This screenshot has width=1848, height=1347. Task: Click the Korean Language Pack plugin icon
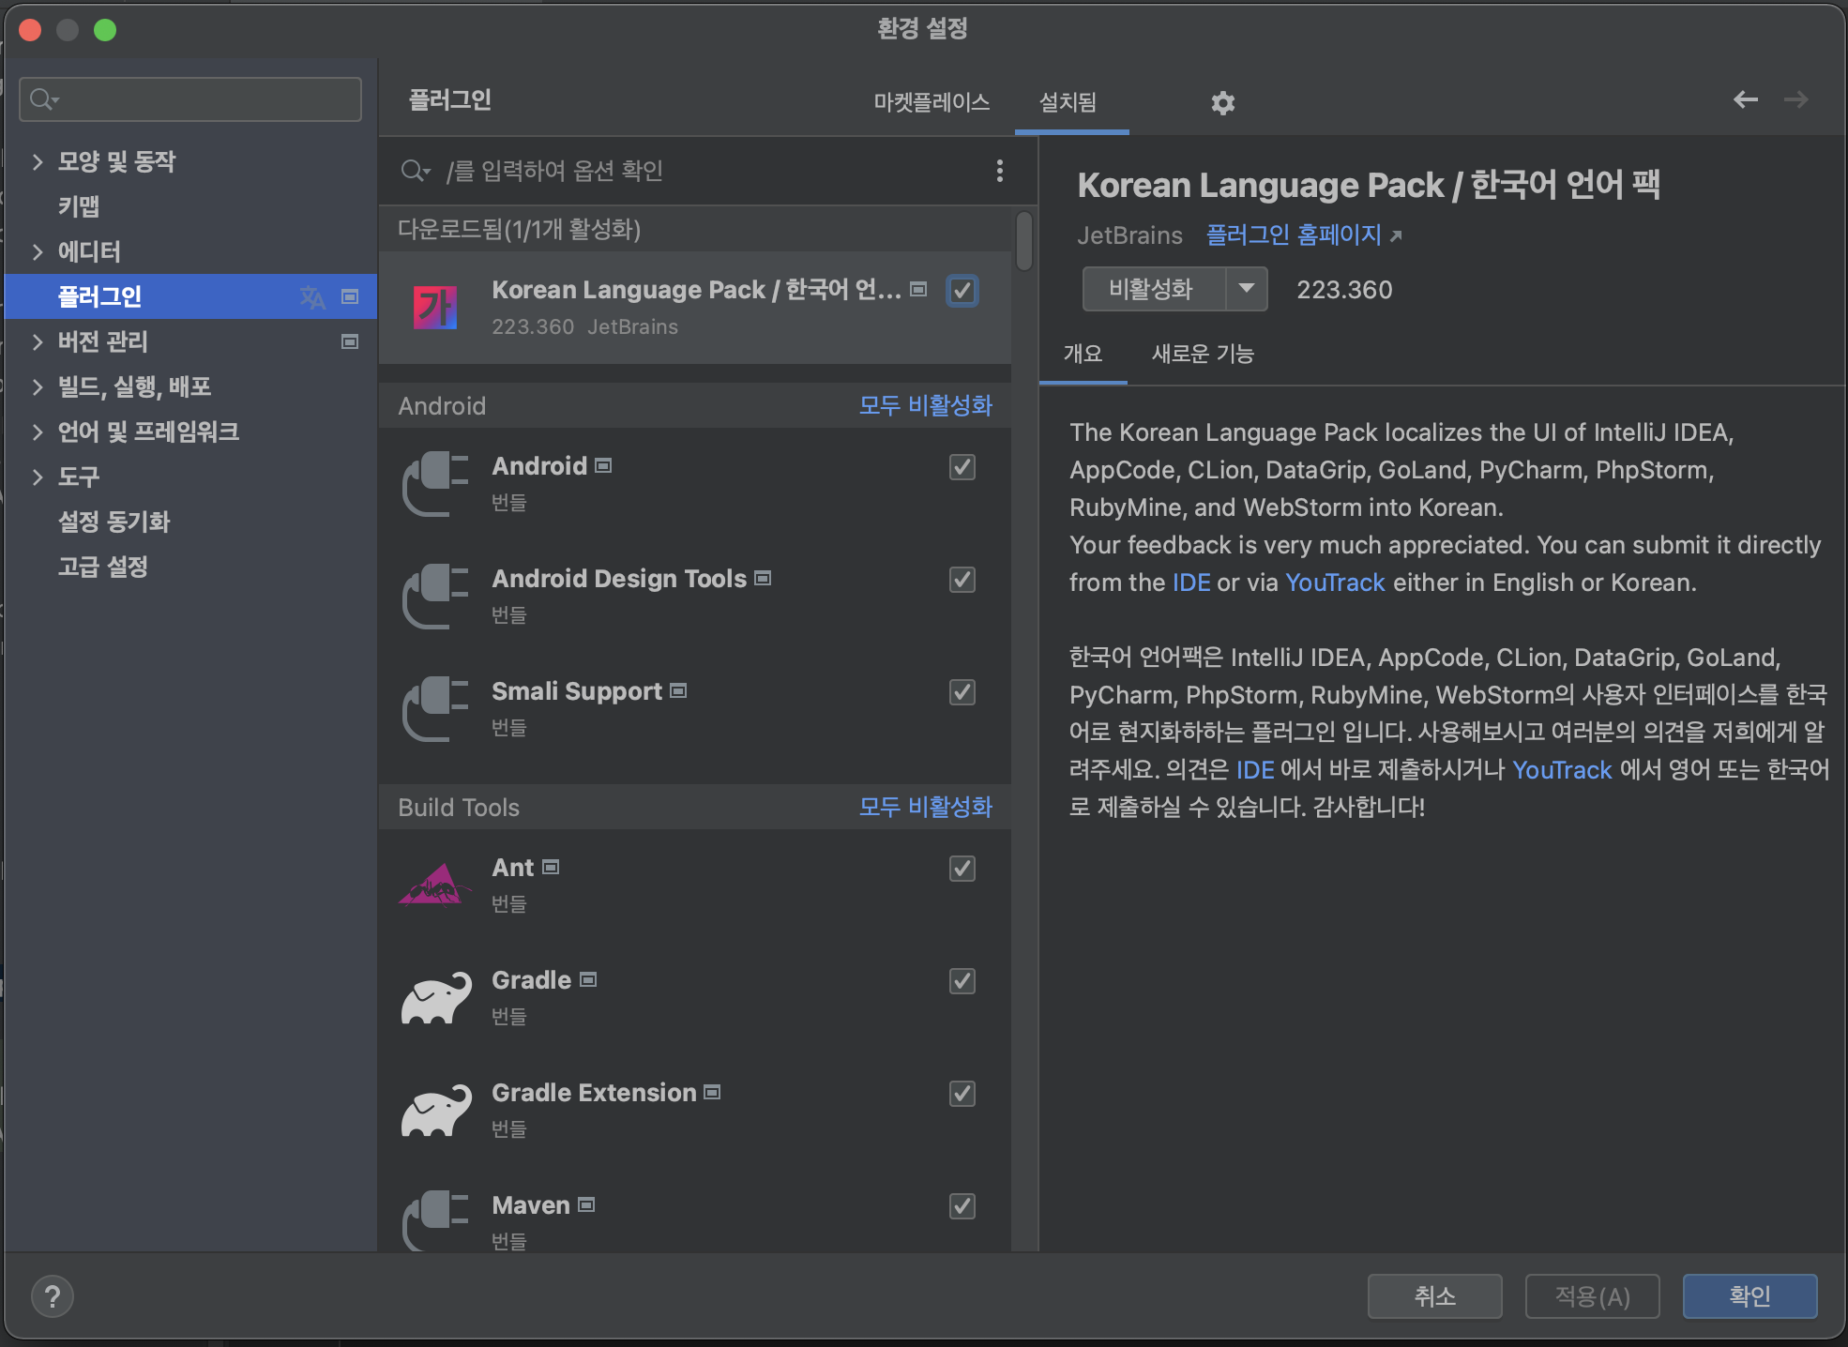(x=435, y=308)
